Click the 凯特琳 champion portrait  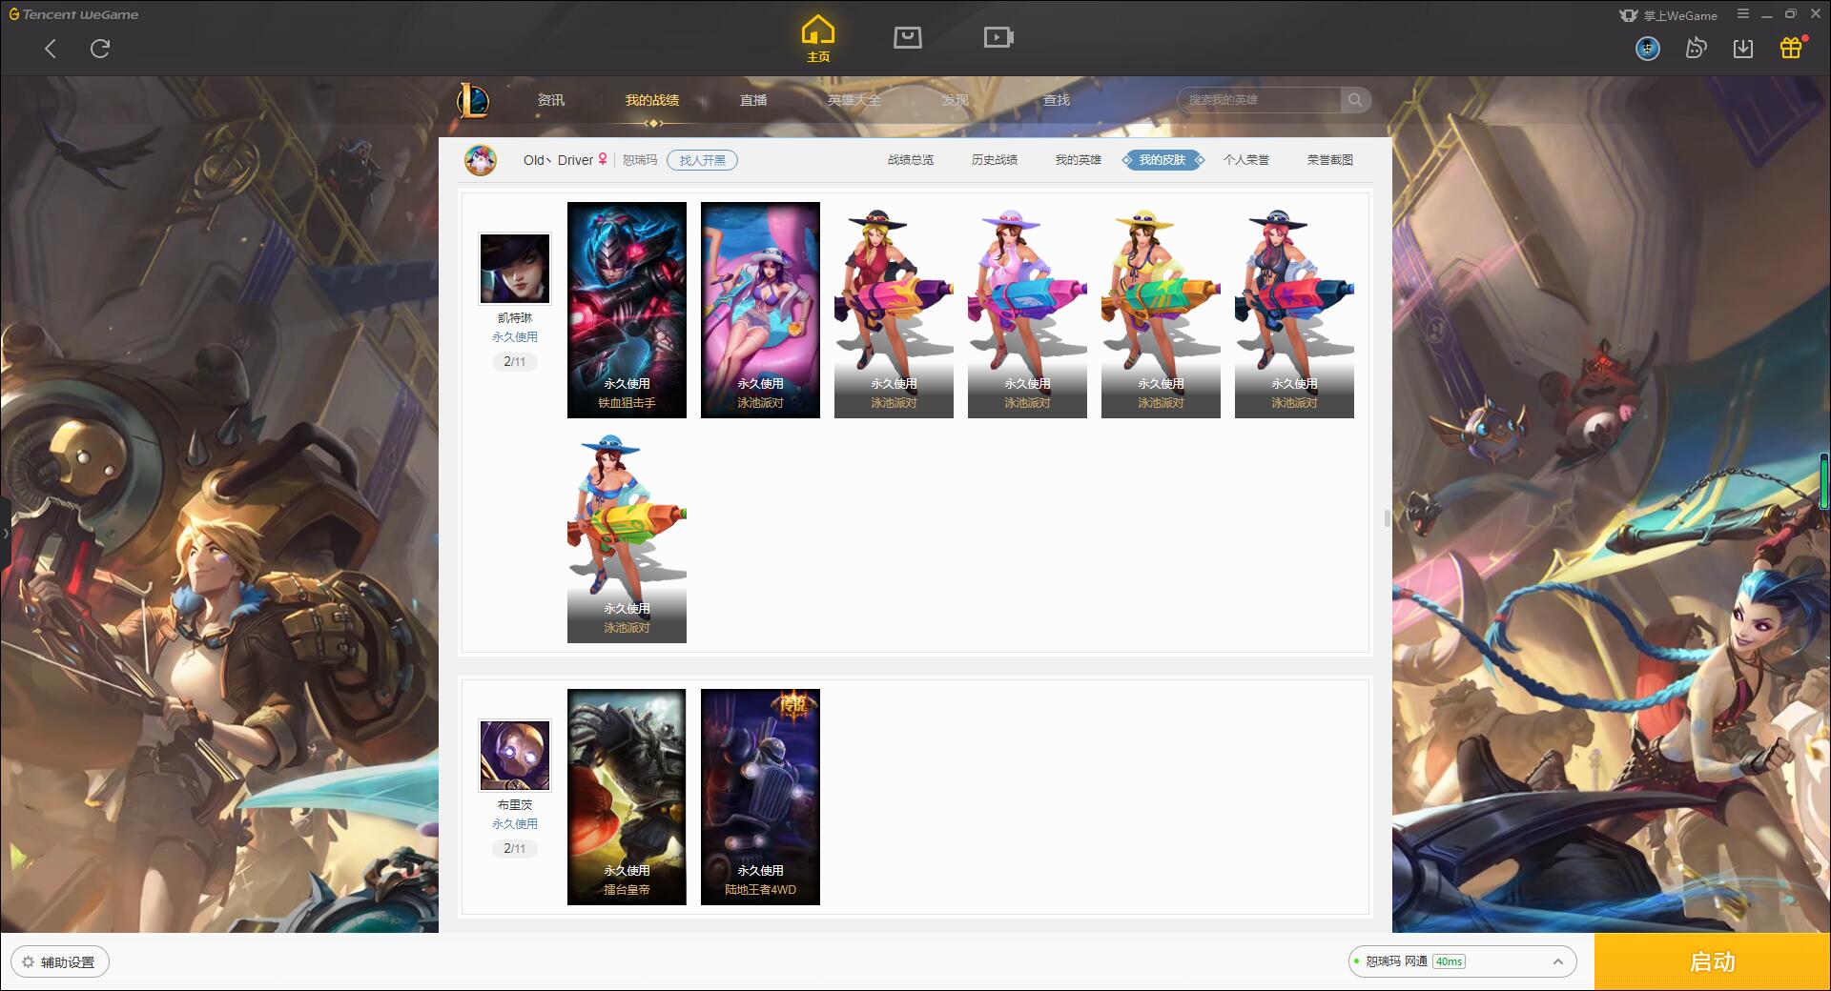tap(515, 269)
